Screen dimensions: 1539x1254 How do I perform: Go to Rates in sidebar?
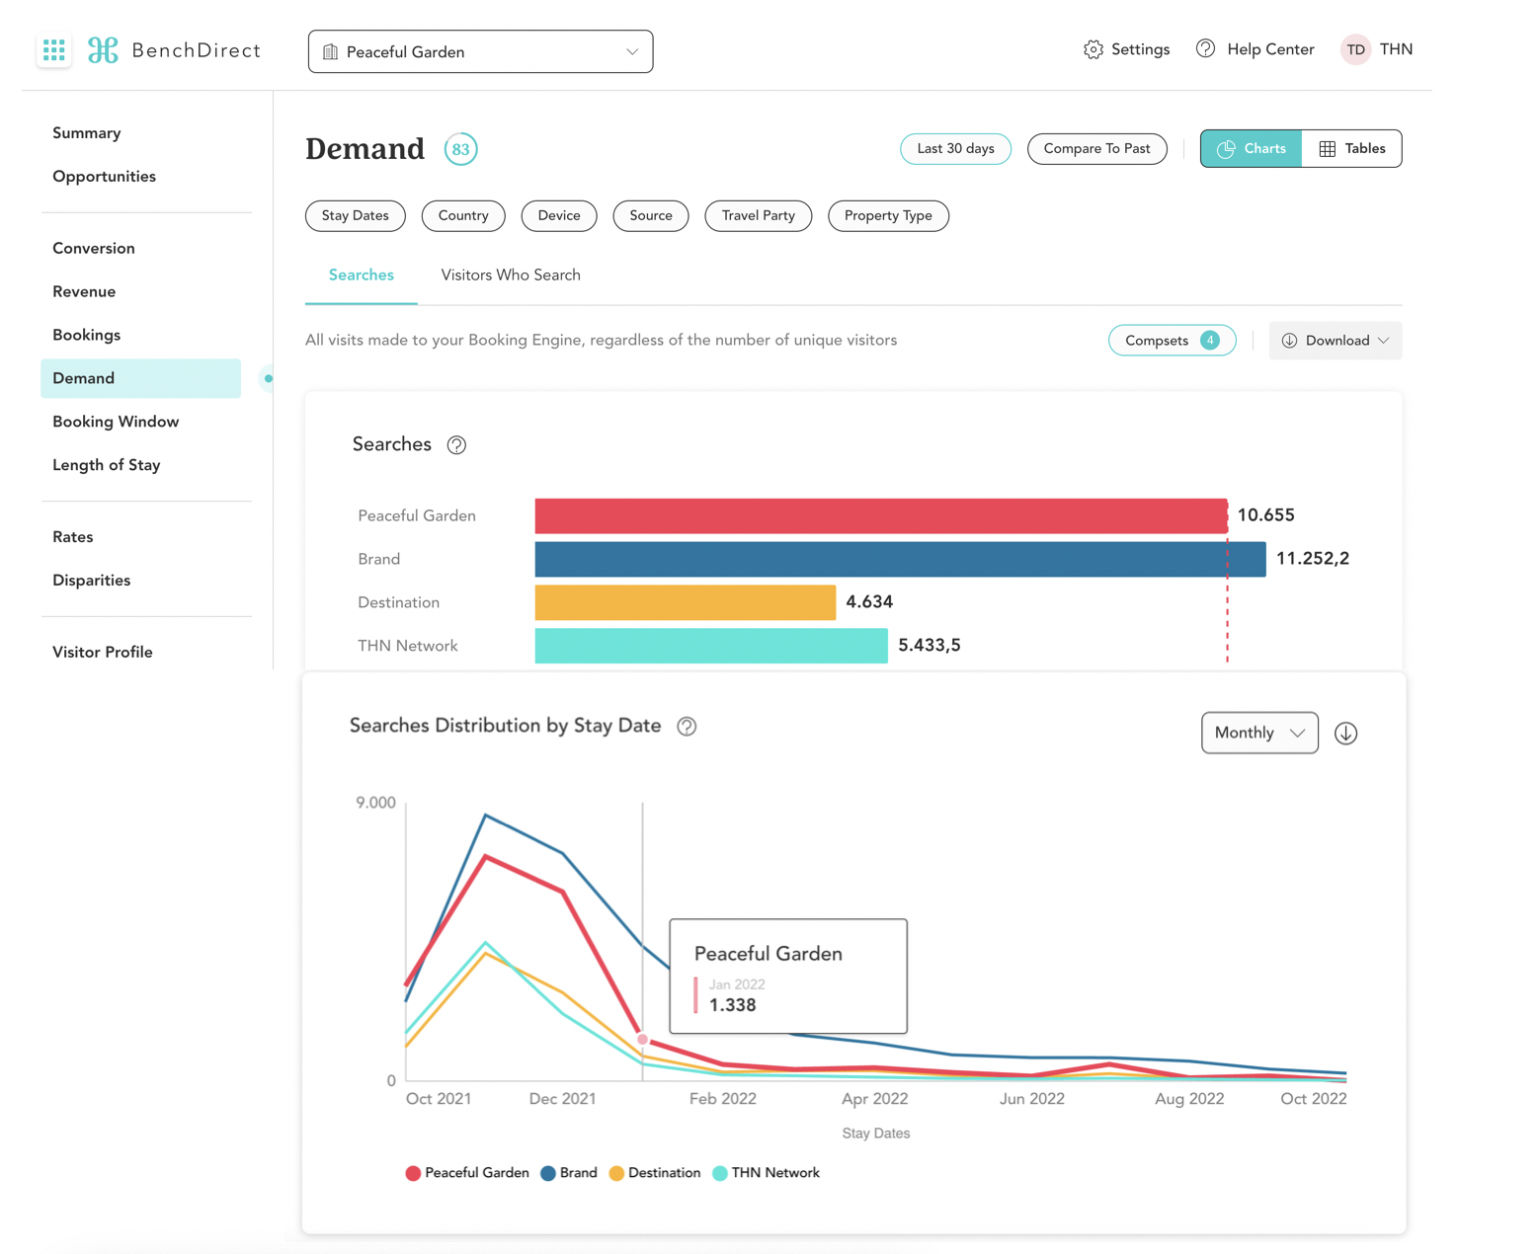73,537
